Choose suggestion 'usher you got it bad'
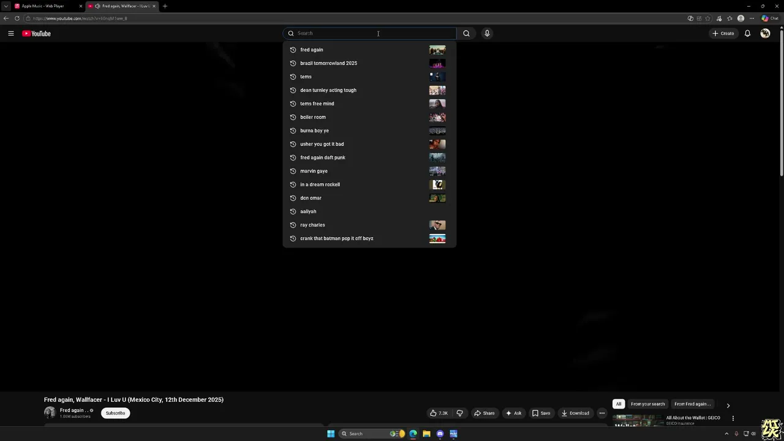 369,144
